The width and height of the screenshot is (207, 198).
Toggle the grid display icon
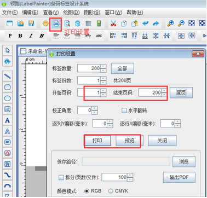click(88, 24)
